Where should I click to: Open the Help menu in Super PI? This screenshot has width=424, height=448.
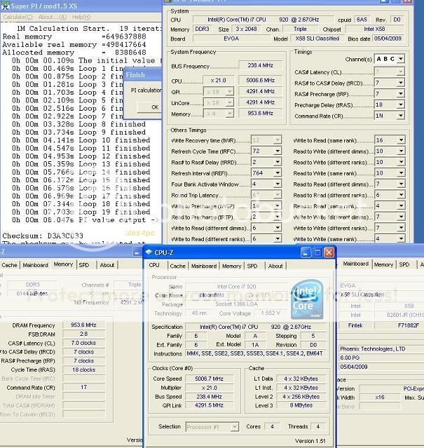coord(81,17)
